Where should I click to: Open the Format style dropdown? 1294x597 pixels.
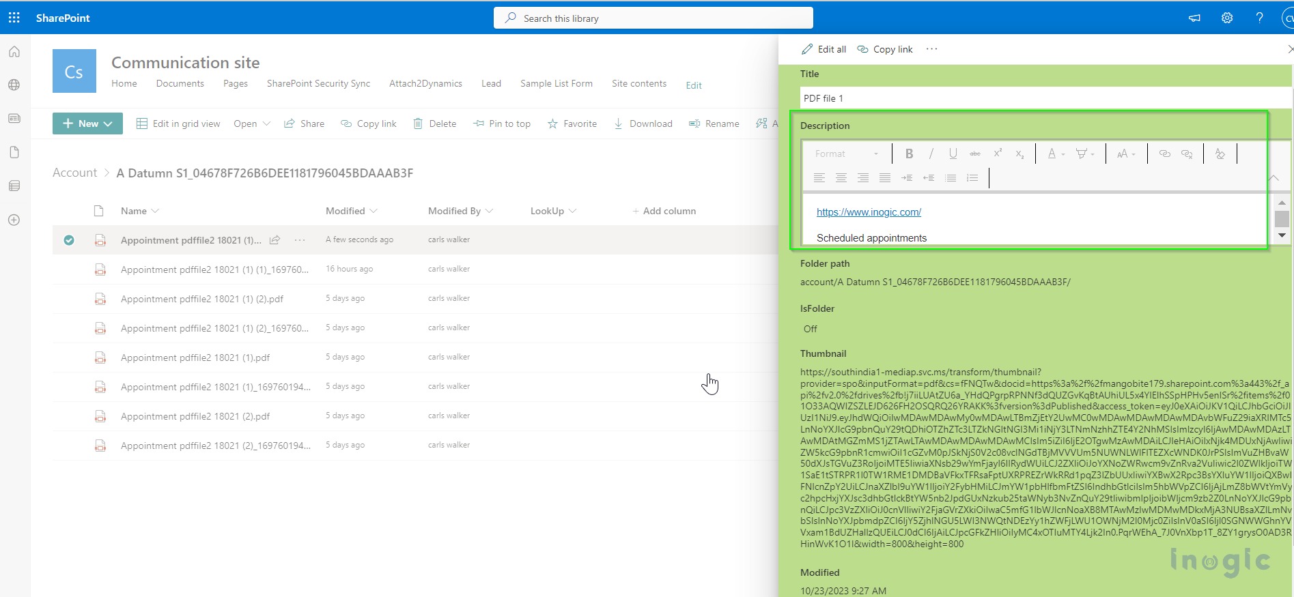tap(847, 154)
